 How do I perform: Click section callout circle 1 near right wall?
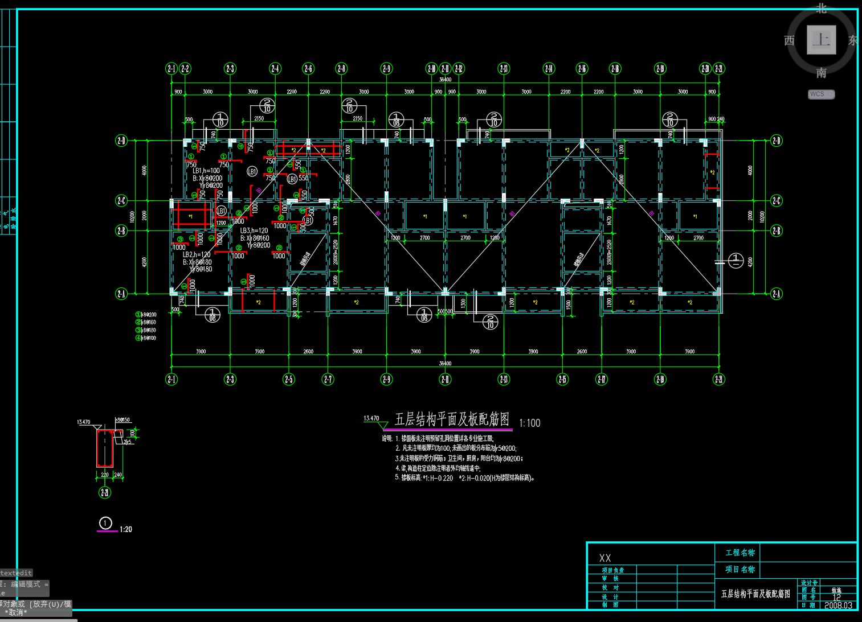coord(736,261)
